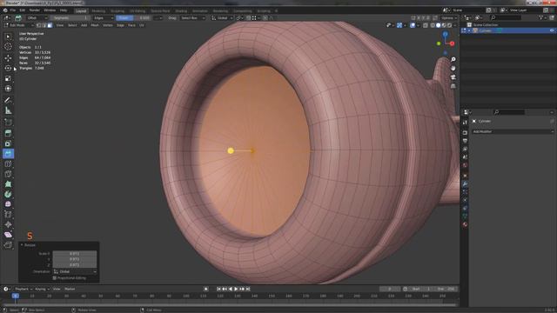Open the Edit Mode dropdown
Screen dimensions: 557x313
(x=19, y=25)
